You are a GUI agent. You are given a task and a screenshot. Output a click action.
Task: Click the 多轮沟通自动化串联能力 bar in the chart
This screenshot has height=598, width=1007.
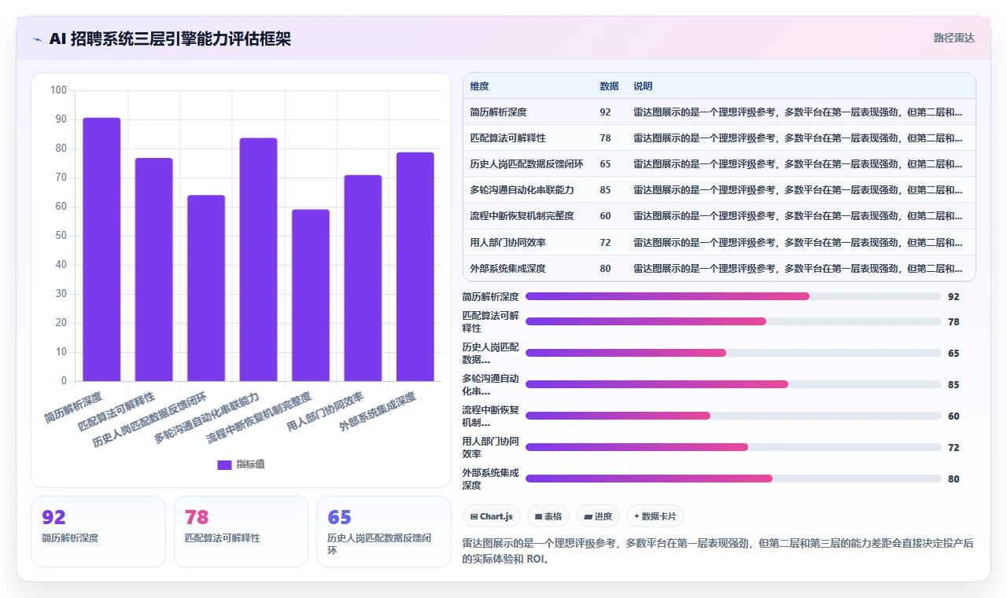tap(258, 260)
